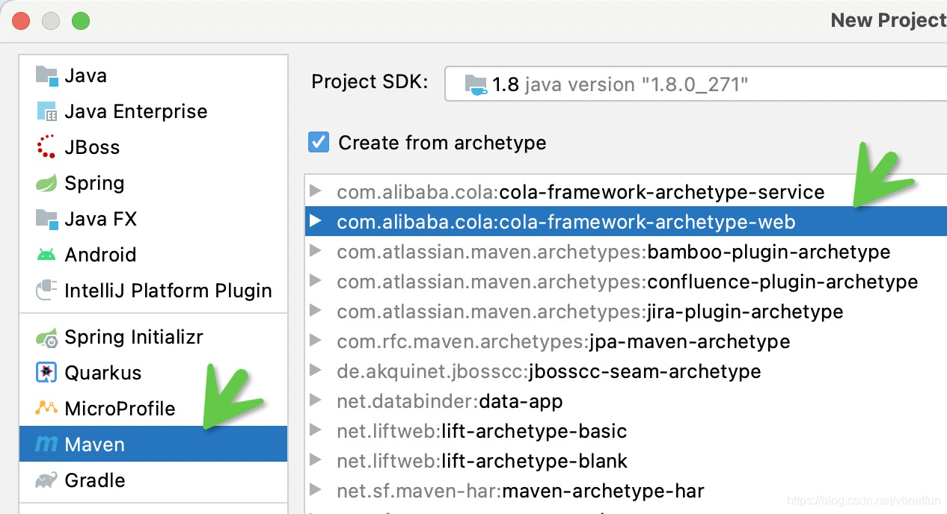This screenshot has height=514, width=947.
Task: Select the Spring Initializr icon
Action: 46,337
